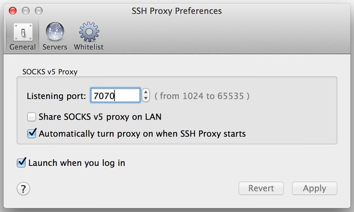Switch to the Whitelist tab label

coord(89,47)
